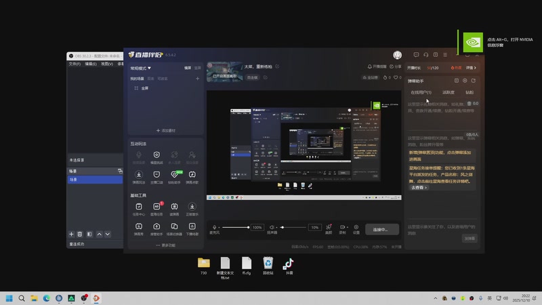
Task: Edit the stream title pencil icon
Action: pos(277,66)
